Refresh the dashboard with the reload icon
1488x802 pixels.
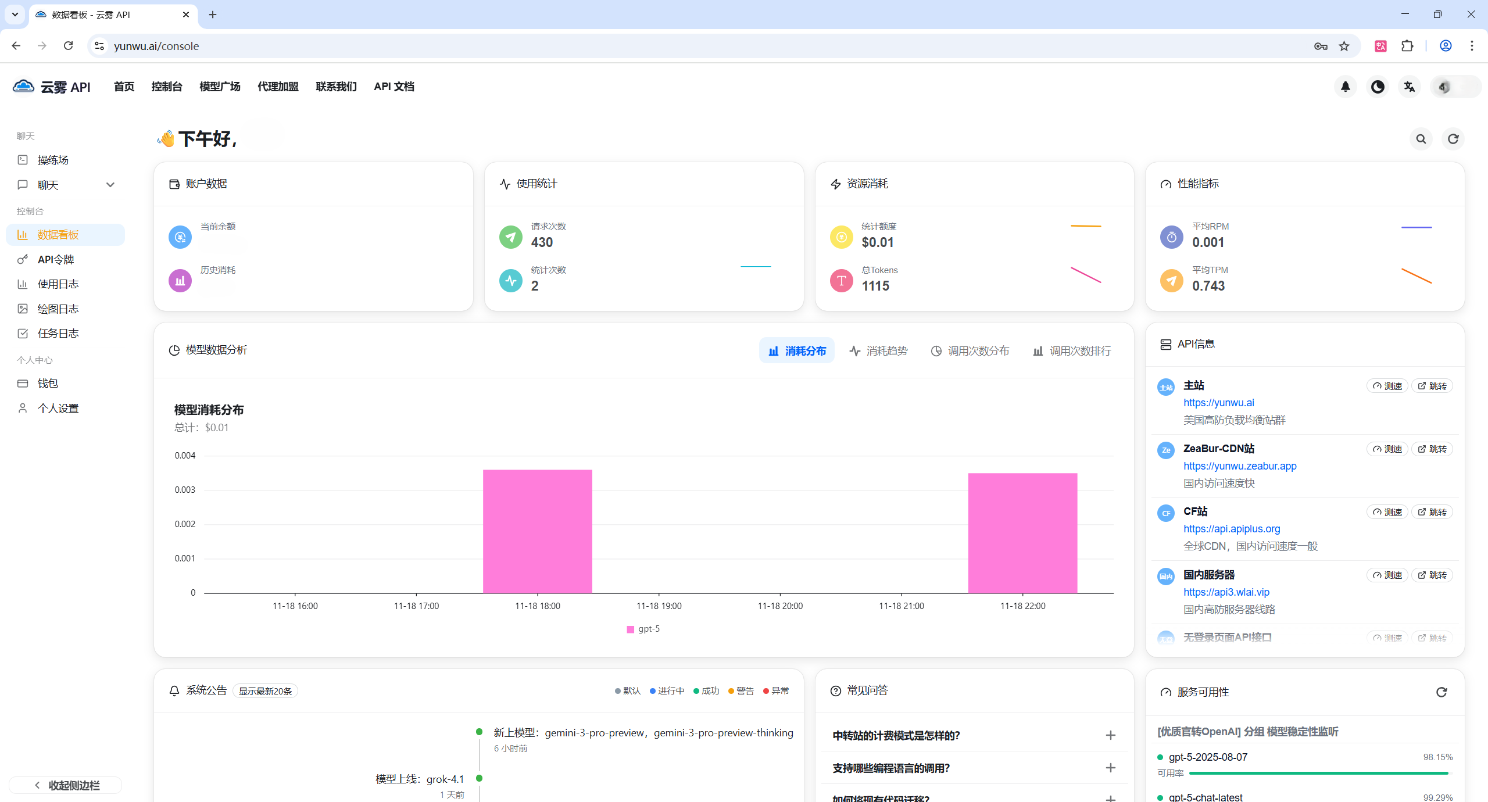click(1453, 139)
